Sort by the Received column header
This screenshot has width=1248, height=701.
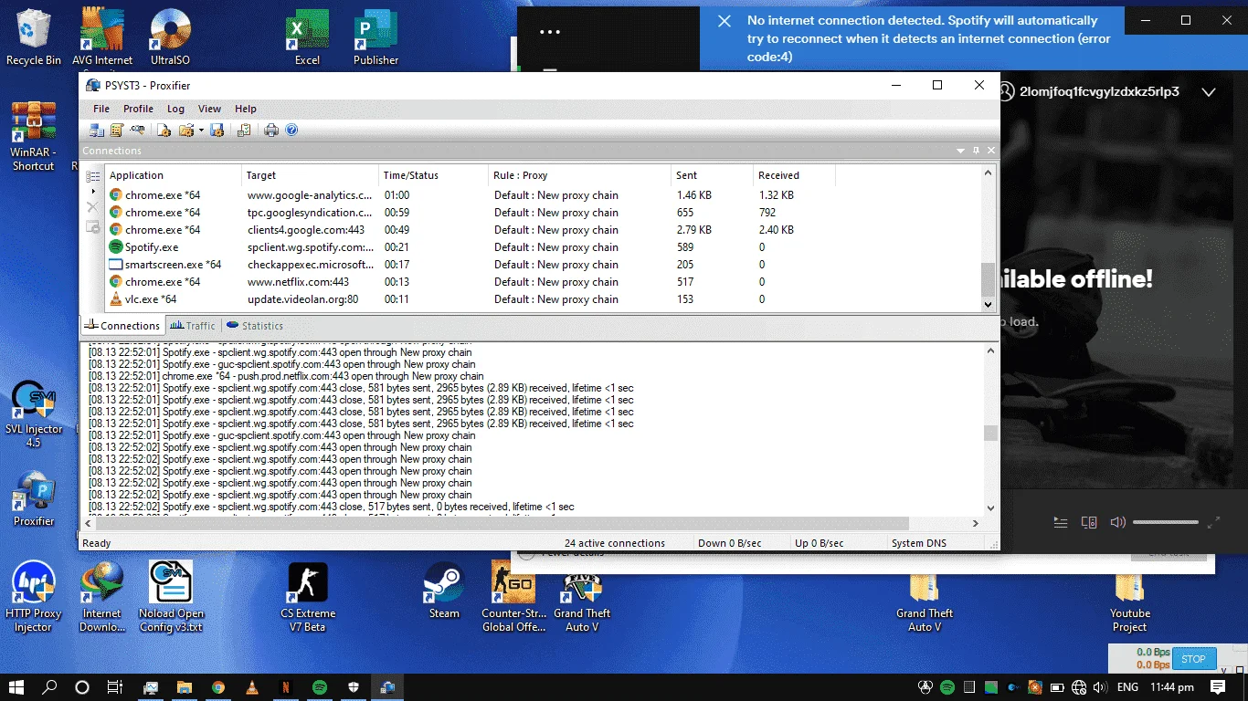(x=794, y=175)
